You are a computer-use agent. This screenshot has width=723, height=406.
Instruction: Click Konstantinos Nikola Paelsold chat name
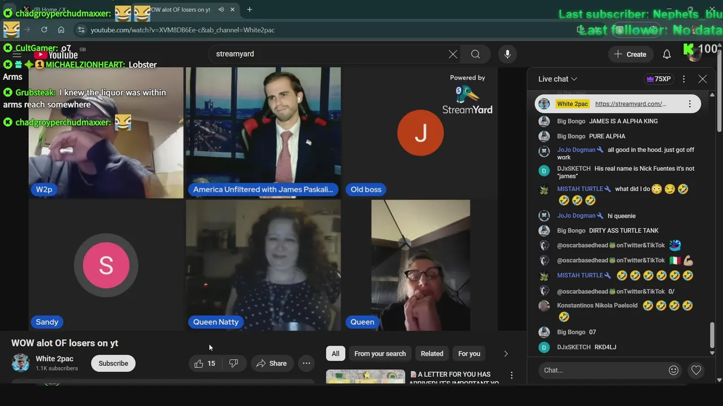pos(597,306)
